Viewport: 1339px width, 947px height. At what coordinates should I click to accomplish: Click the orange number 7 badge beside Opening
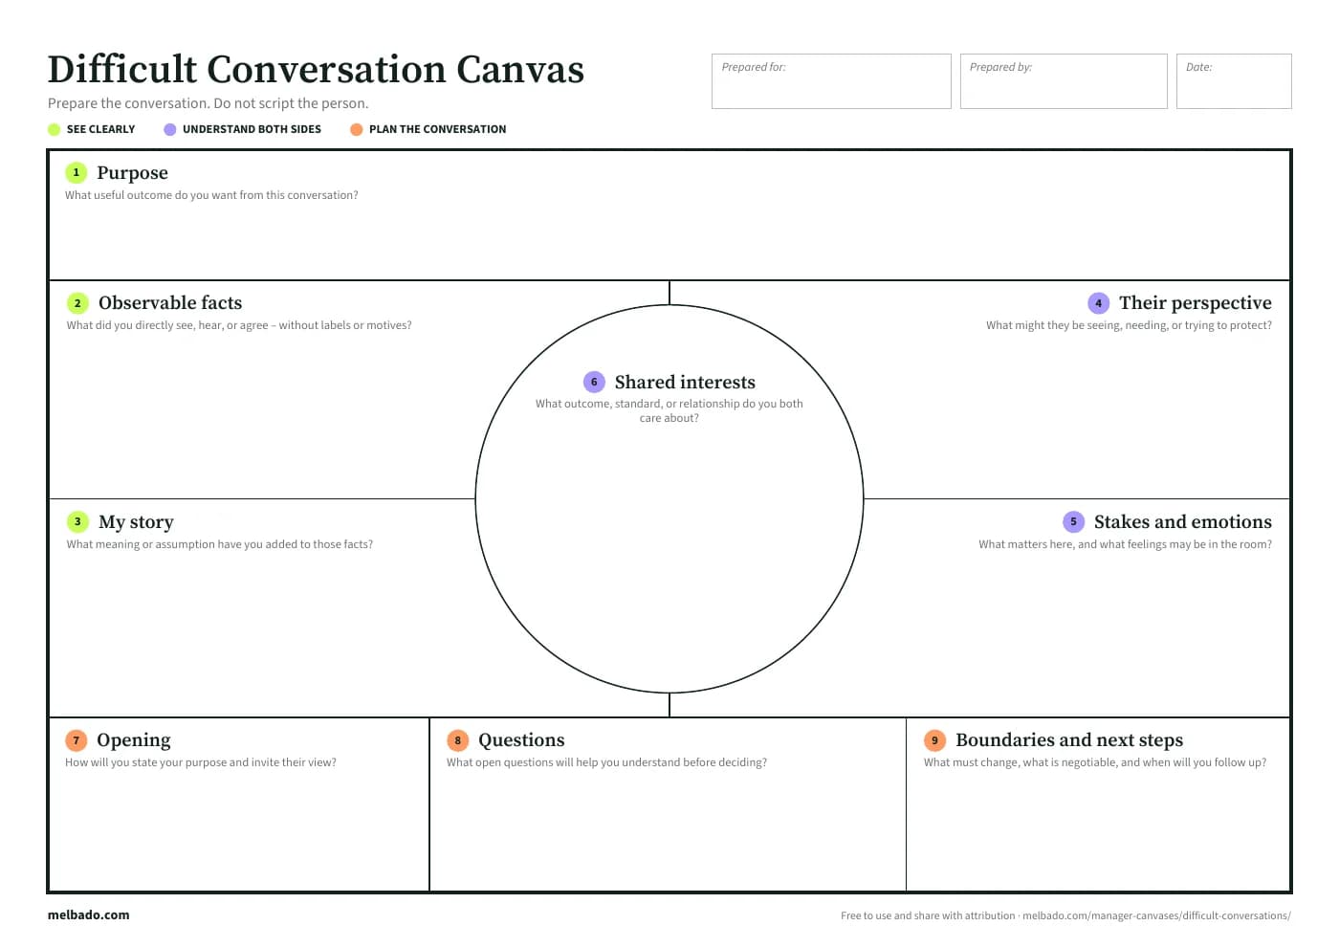pos(77,740)
